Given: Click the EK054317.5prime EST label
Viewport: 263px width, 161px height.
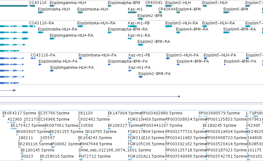Looking at the screenshot, I should (19, 113).
